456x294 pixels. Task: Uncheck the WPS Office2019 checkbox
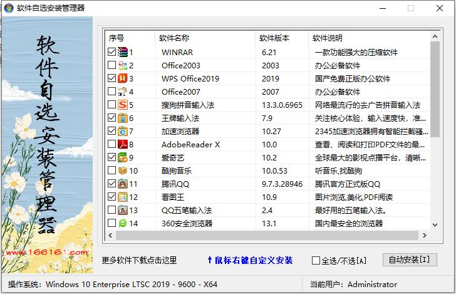pos(111,78)
